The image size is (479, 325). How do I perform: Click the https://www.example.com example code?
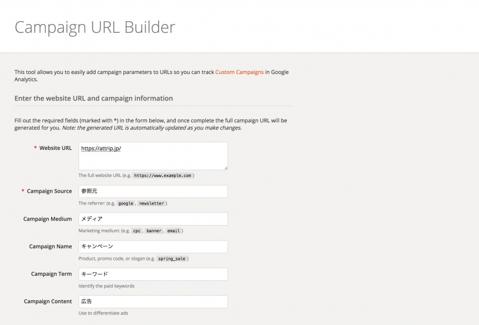coord(162,176)
